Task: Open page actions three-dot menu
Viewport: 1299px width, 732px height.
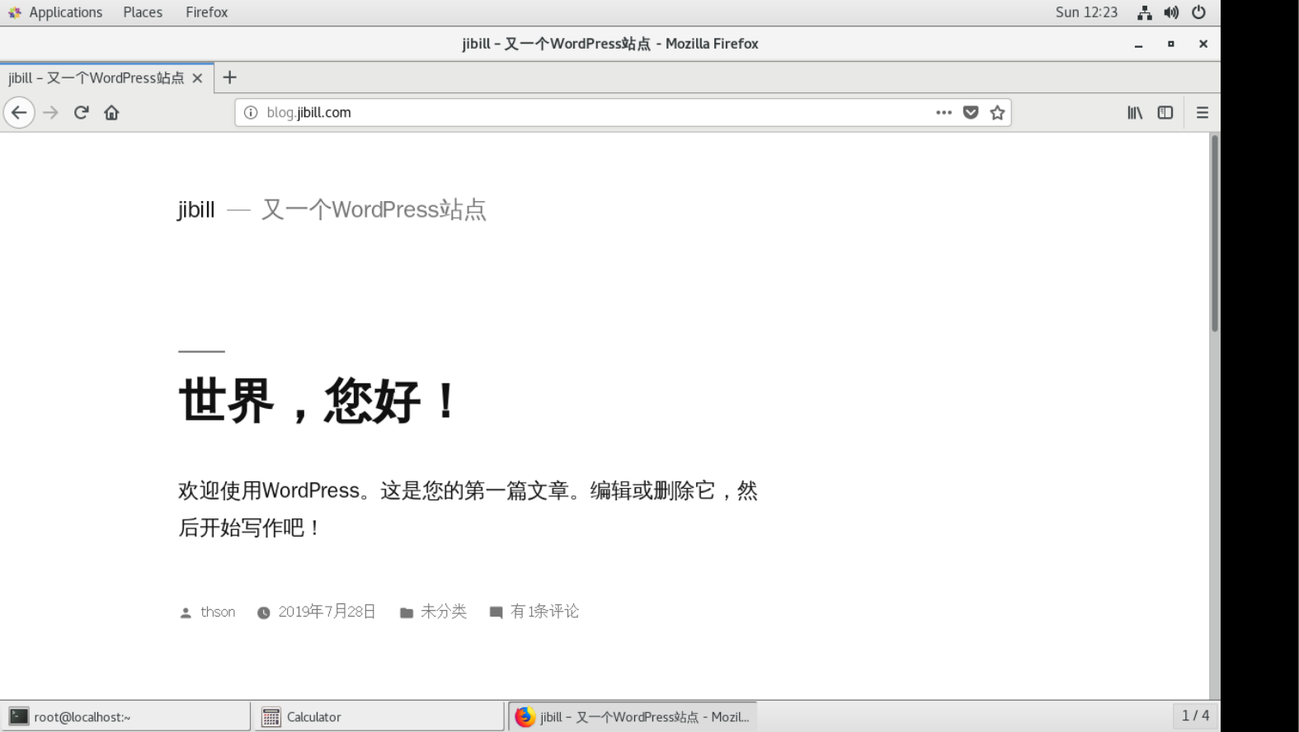Action: click(x=944, y=112)
